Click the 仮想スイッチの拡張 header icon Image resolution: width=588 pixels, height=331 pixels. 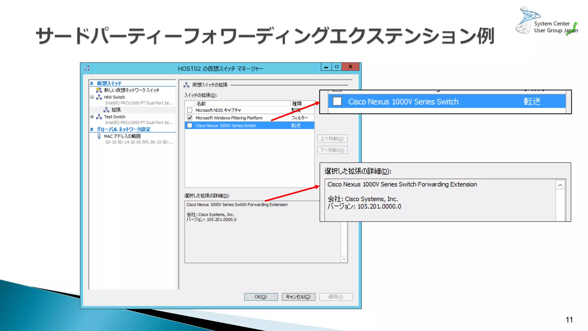(x=187, y=85)
